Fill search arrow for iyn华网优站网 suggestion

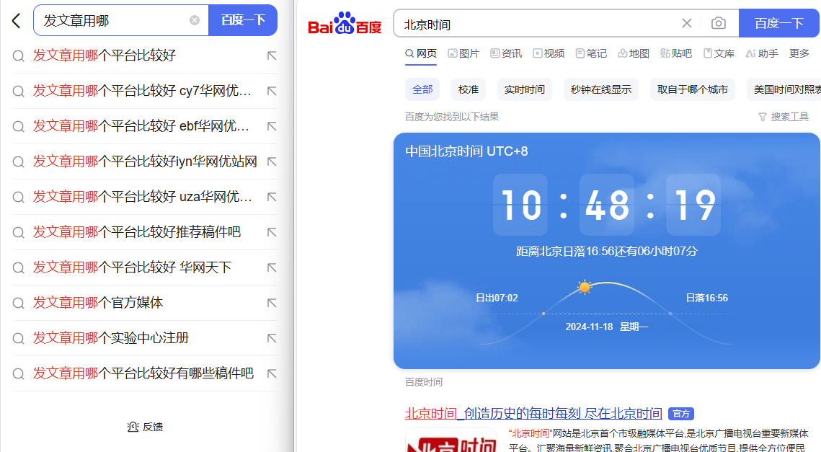tap(271, 161)
